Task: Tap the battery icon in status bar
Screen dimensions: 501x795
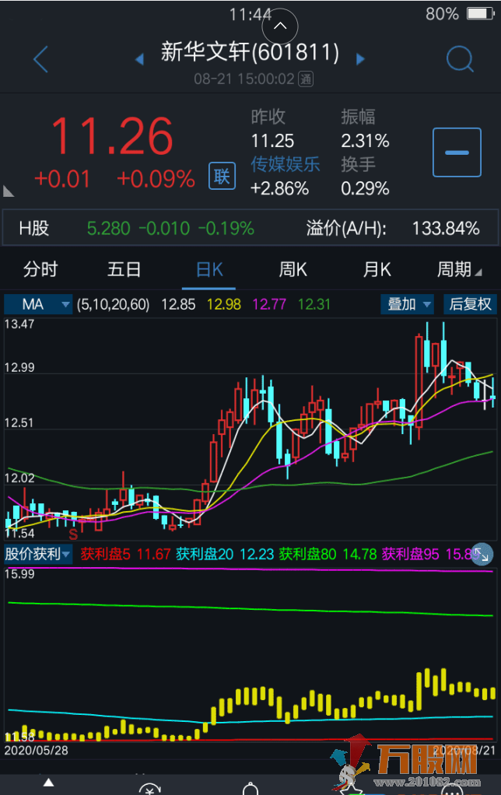Action: pyautogui.click(x=480, y=14)
